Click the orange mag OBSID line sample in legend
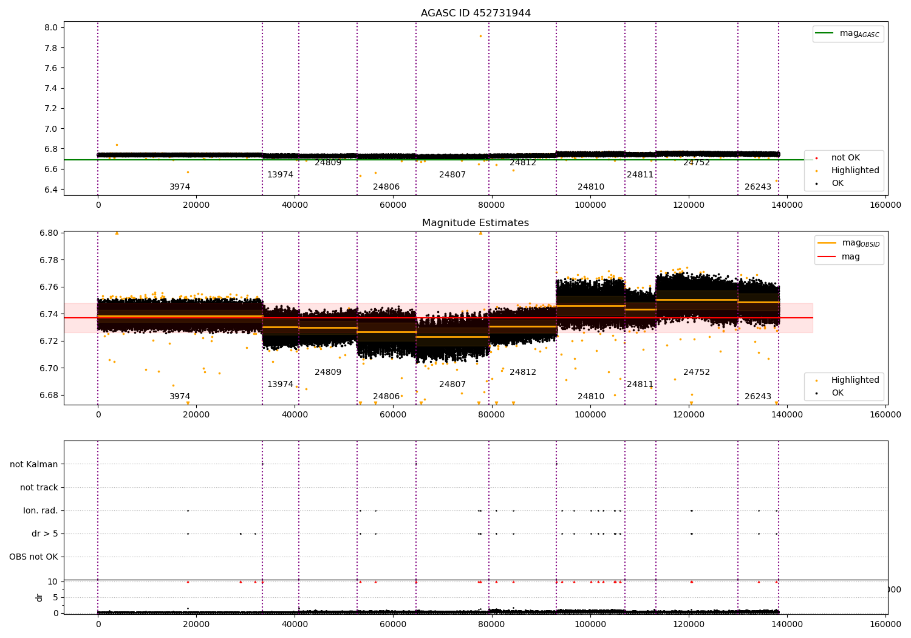 827,243
